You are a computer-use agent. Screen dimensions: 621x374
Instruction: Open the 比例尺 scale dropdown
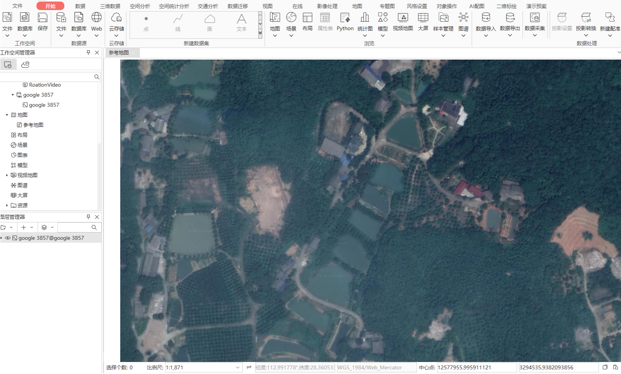point(237,367)
